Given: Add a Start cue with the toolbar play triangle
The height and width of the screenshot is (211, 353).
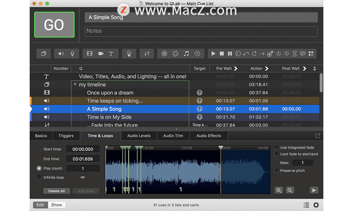Looking at the screenshot, I should (213, 53).
